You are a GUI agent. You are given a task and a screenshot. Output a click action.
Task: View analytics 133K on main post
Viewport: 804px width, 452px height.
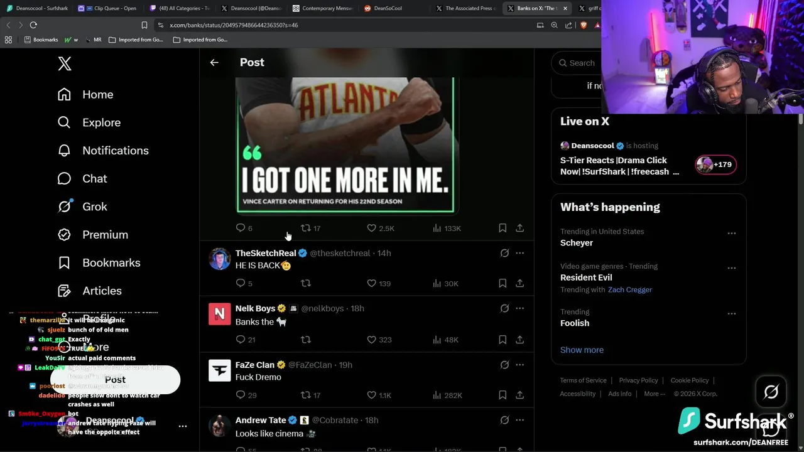[x=447, y=228]
